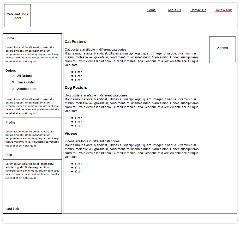Click the Cats and Dogs Store logo box
Viewport: 240px width, 226px height.
17,16
